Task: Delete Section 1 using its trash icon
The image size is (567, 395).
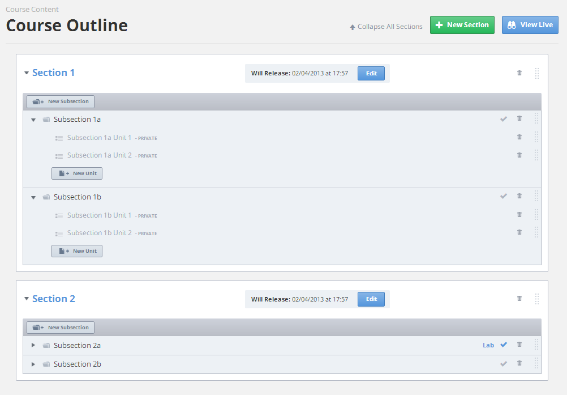Action: tap(519, 73)
